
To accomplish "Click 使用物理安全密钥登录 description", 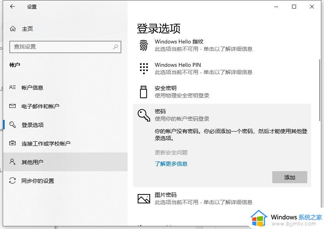I will 182,95.
